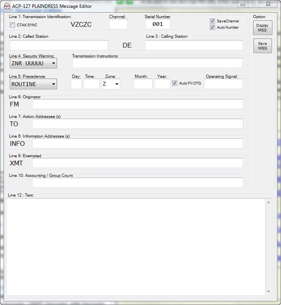The height and width of the screenshot is (305, 281).
Task: Click the XMT Exempted field
Action: coord(138,163)
